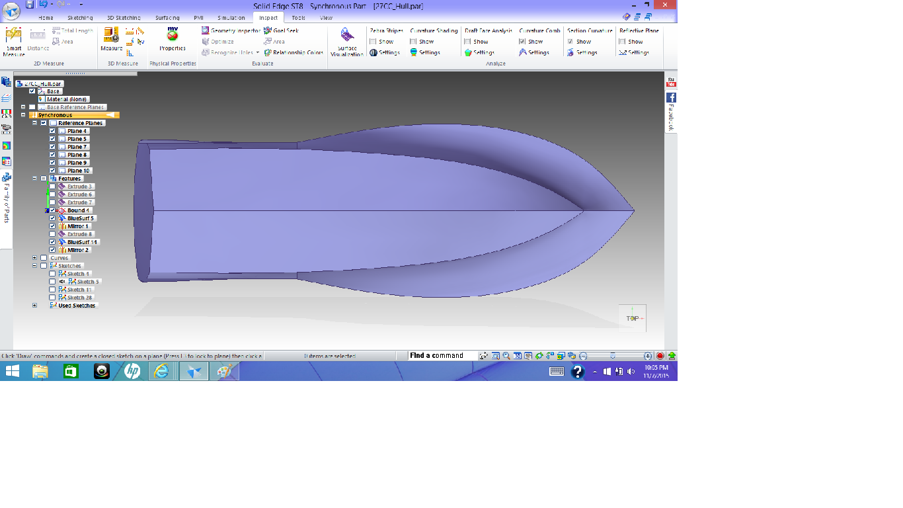Image resolution: width=903 pixels, height=508 pixels.
Task: Switch to the Surfacing ribbon tab
Action: click(x=167, y=18)
